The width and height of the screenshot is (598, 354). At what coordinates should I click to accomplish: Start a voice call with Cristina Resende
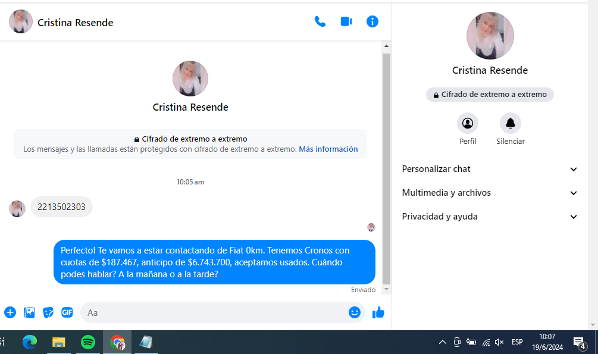[x=320, y=22]
